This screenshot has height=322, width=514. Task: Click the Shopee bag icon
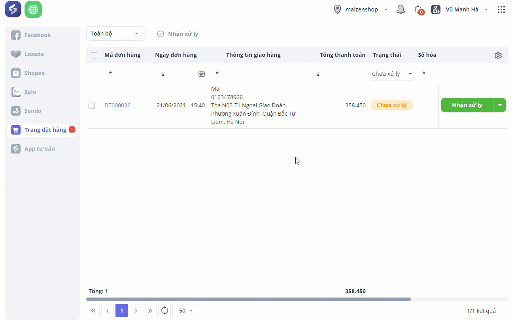16,73
